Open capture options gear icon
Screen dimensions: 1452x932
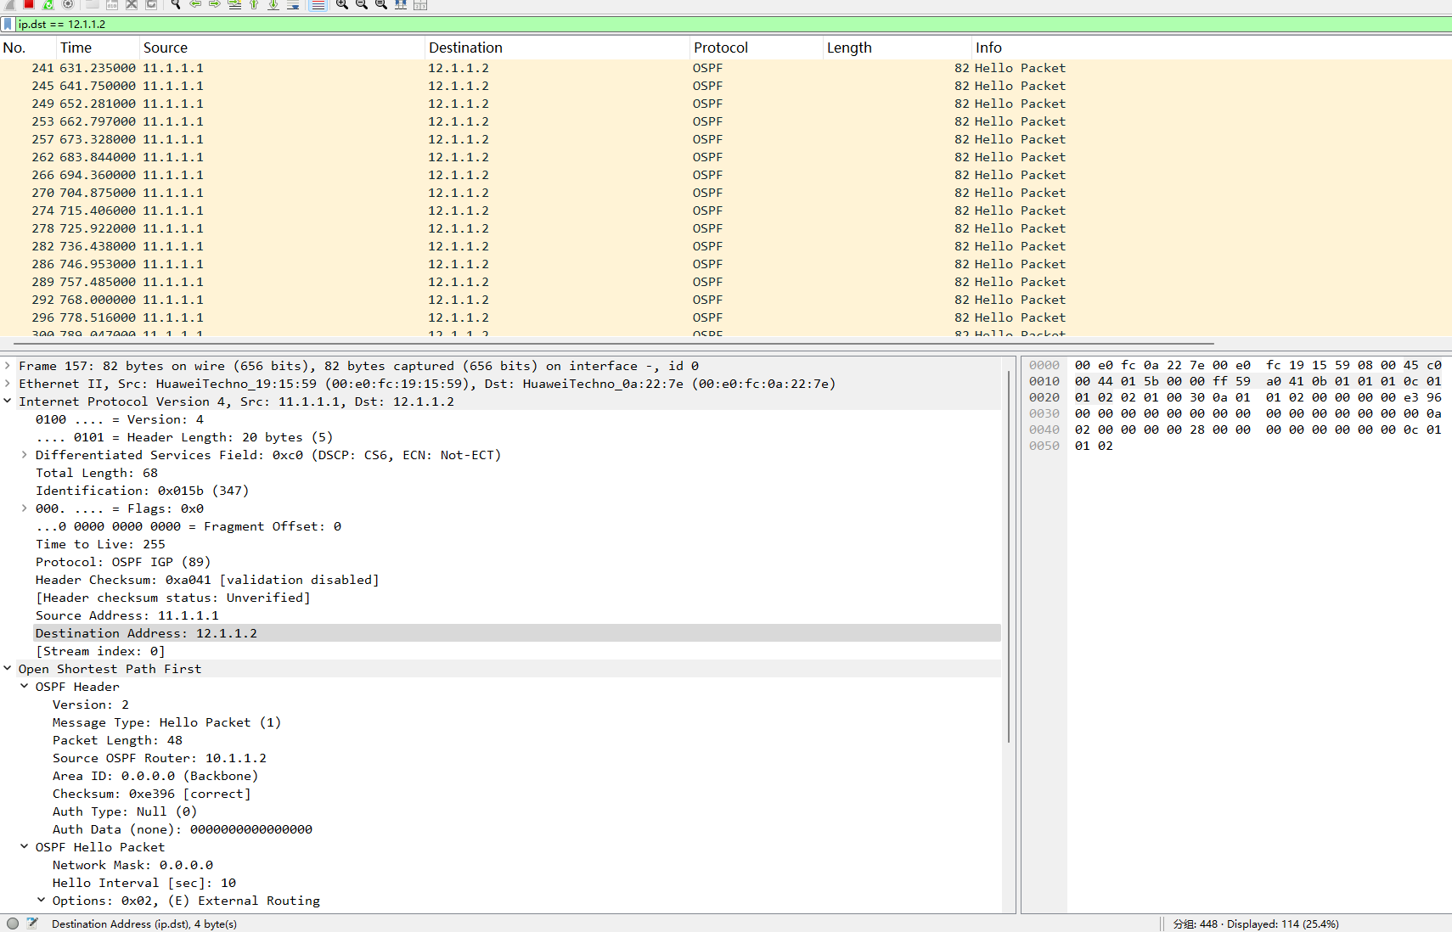(x=68, y=4)
